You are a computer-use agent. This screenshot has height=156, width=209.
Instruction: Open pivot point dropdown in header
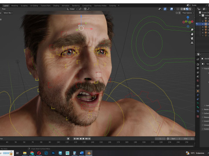coord(81,9)
